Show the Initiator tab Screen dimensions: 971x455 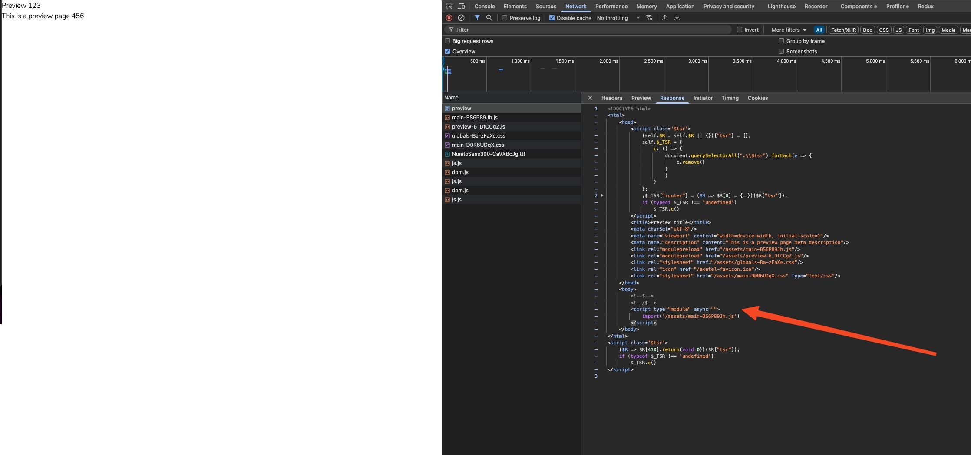point(703,98)
